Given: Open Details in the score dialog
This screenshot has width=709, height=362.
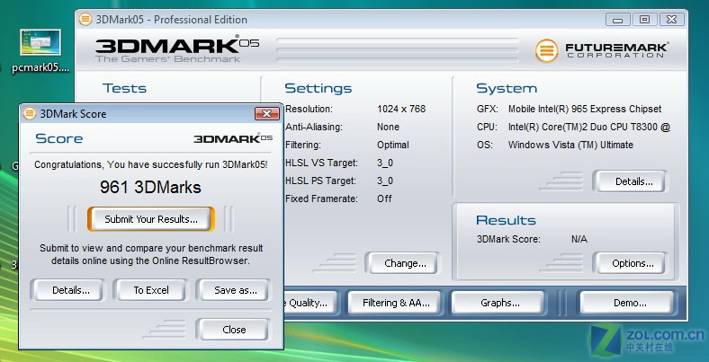Looking at the screenshot, I should 67,290.
